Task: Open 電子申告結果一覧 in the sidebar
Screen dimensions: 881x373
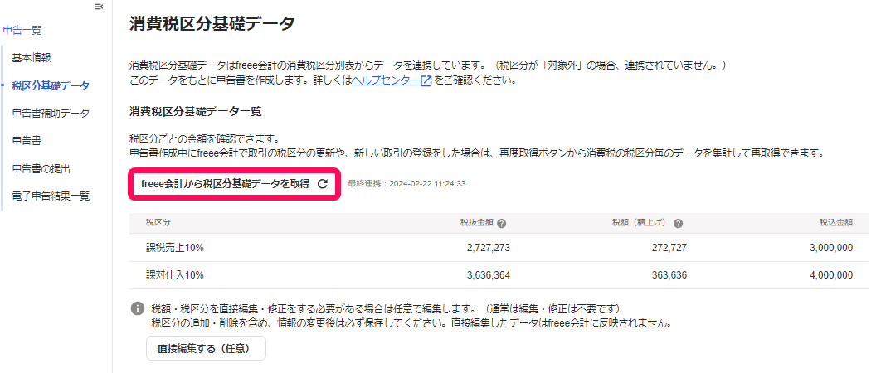Action: 51,196
